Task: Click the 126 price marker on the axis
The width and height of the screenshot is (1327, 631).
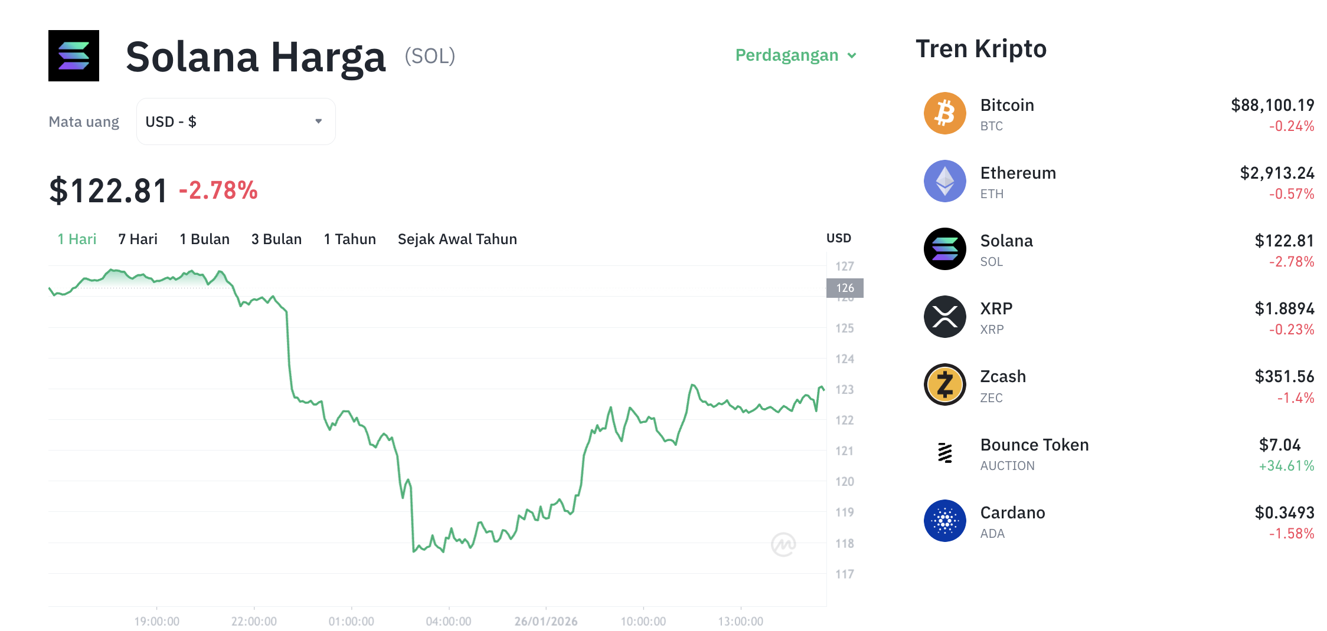Action: click(x=845, y=288)
